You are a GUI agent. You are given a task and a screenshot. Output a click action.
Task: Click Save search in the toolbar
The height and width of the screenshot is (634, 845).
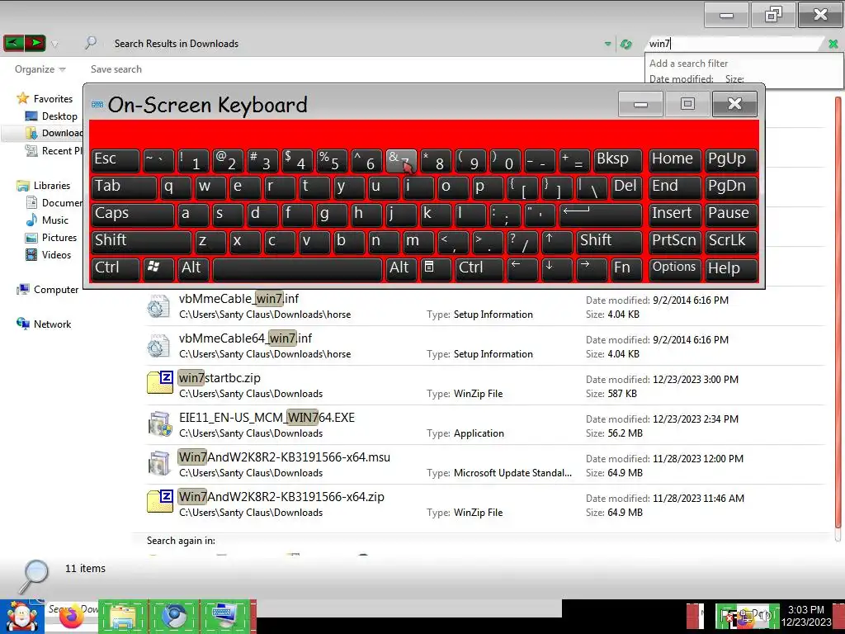coord(116,69)
